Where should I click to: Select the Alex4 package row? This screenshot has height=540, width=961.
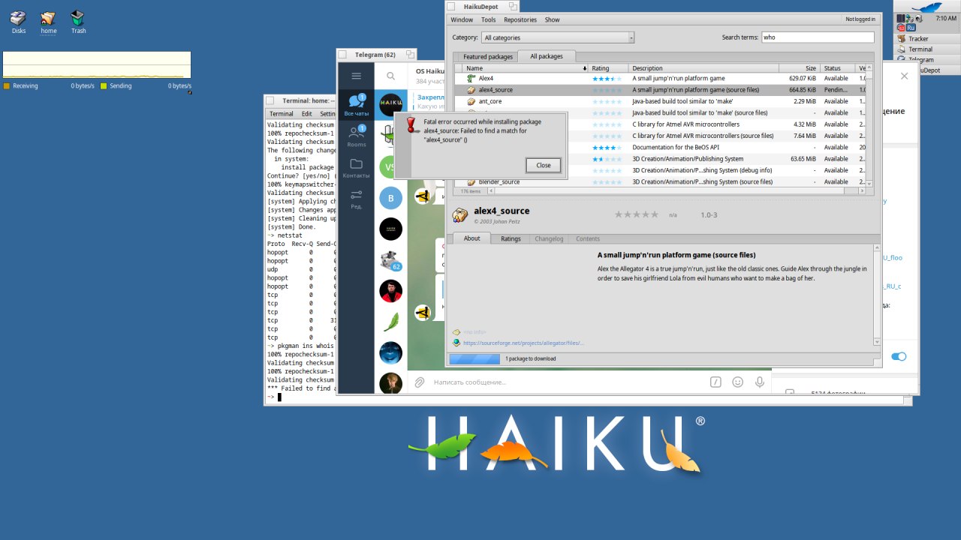661,78
